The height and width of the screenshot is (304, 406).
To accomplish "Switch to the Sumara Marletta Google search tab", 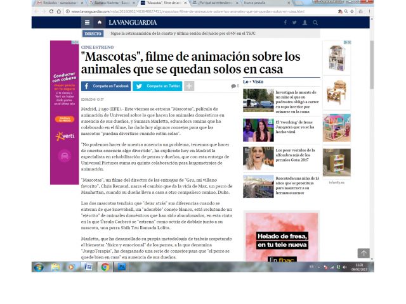I will (112, 3).
